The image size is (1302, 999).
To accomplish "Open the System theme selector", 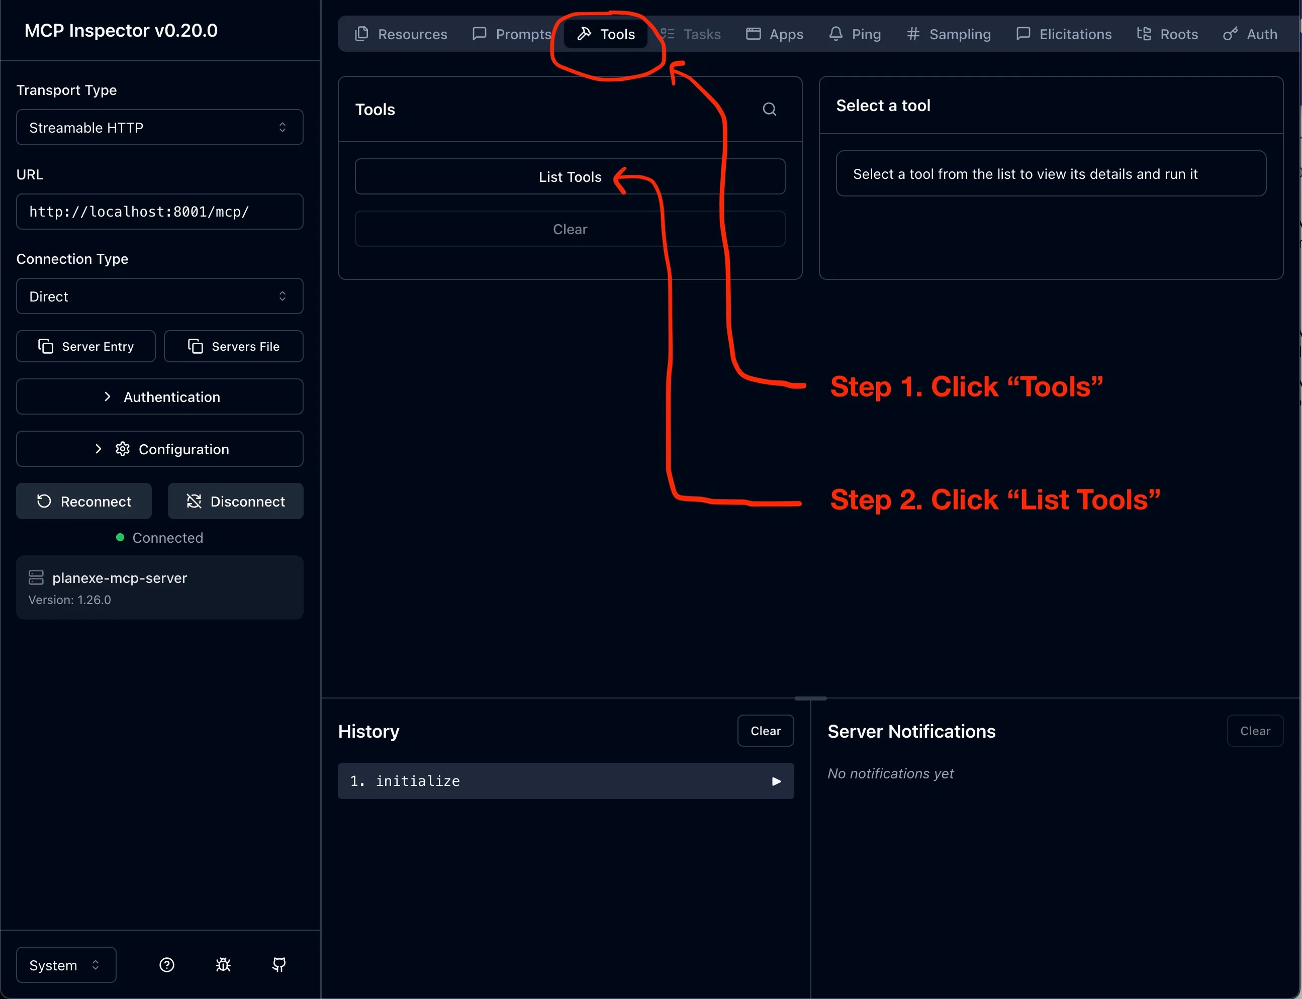I will pyautogui.click(x=65, y=964).
